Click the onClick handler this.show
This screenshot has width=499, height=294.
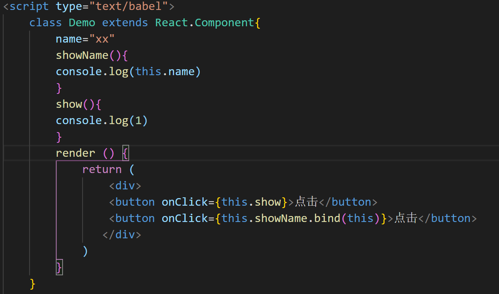point(251,202)
